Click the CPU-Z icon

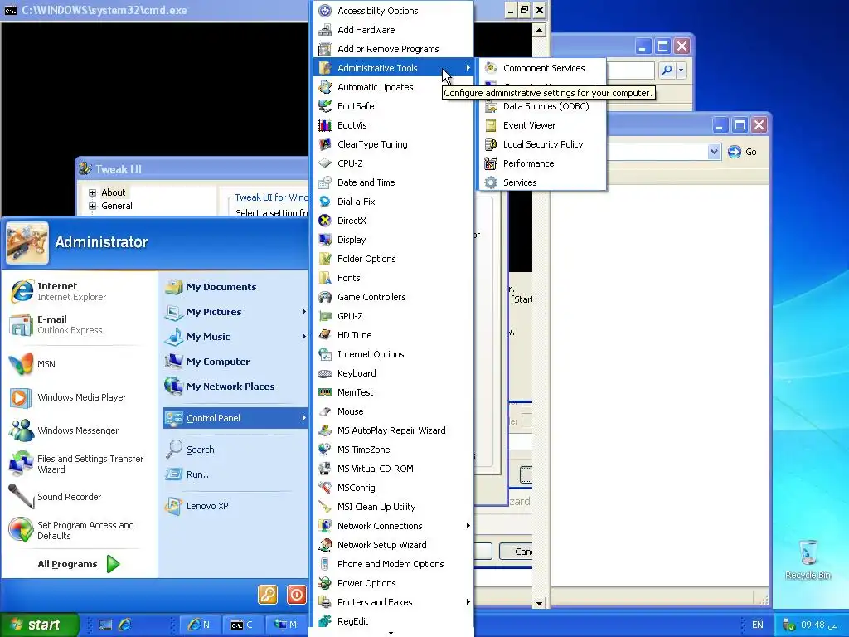click(325, 163)
